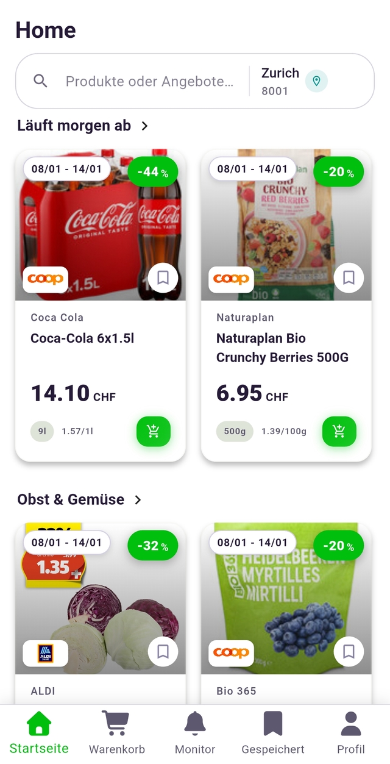Bookmark the ALDI cabbage offer
This screenshot has height=764, width=390.
point(163,652)
